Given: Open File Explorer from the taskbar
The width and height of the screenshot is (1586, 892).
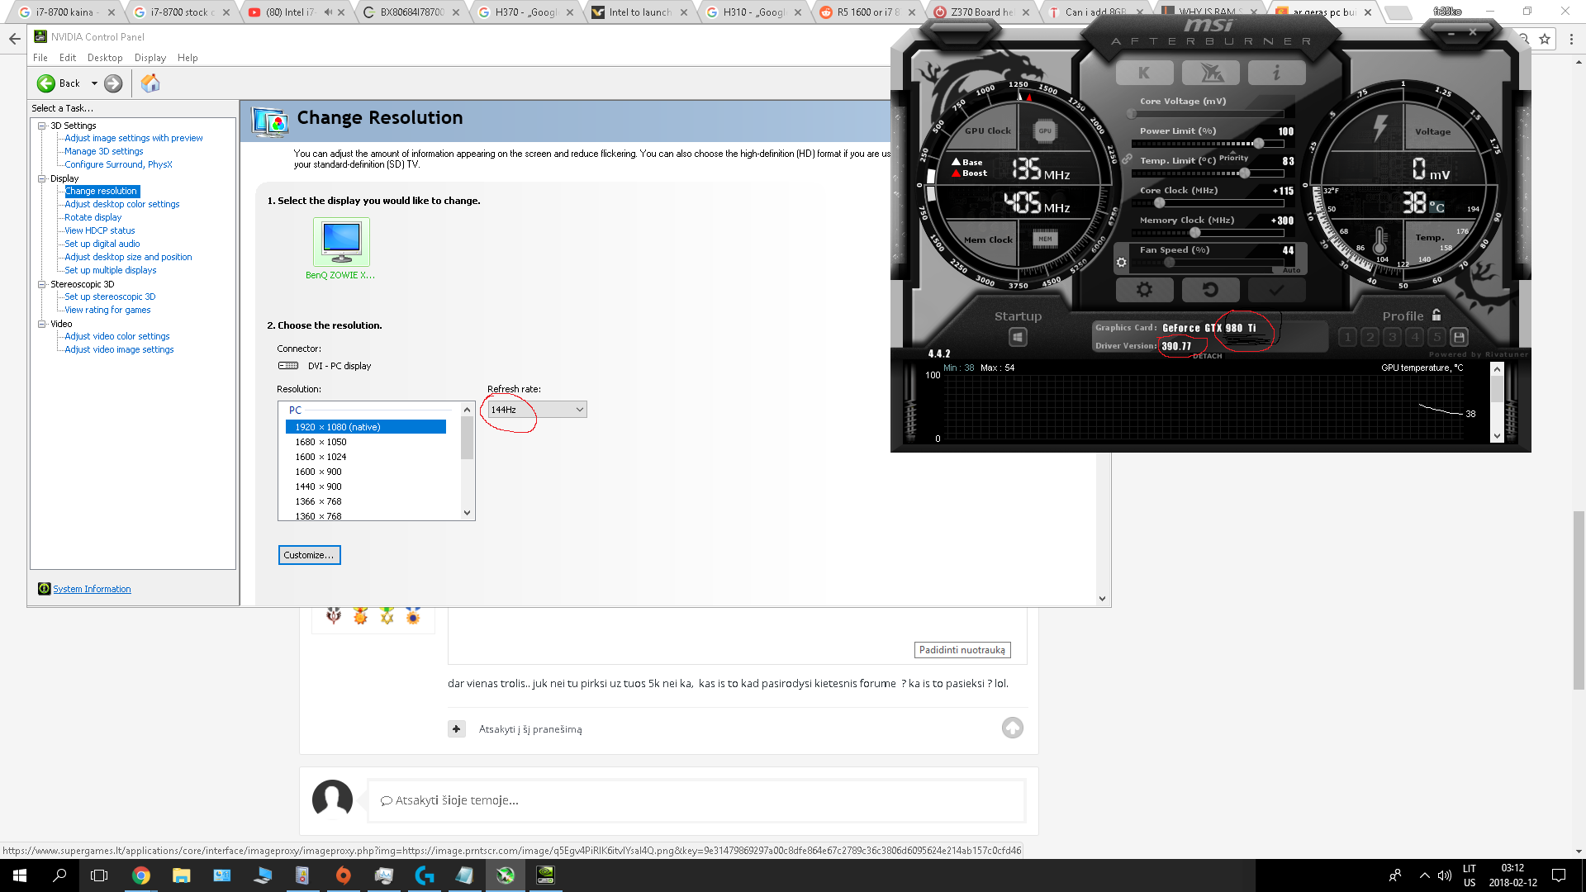Looking at the screenshot, I should tap(182, 875).
